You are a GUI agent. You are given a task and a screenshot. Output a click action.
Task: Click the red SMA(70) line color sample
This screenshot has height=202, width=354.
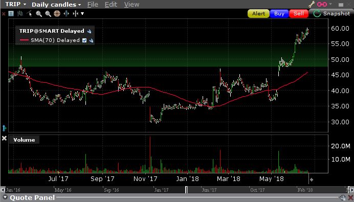pos(24,40)
